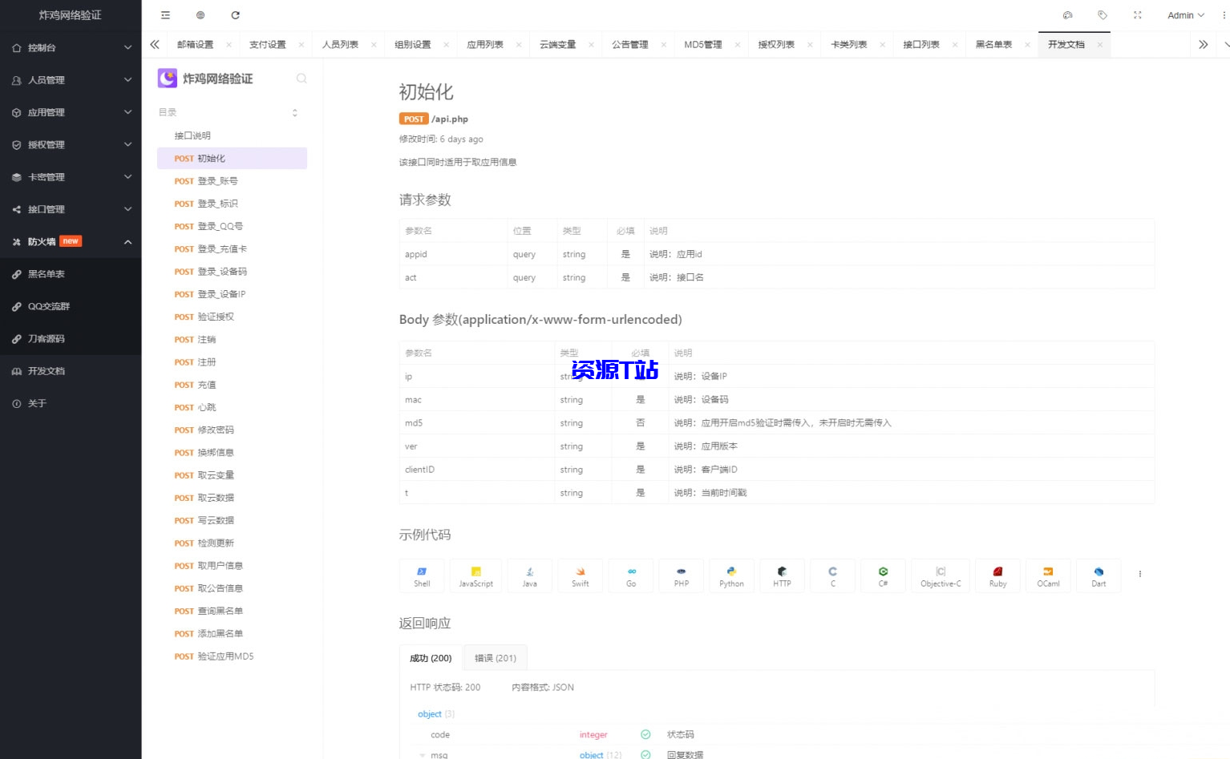Switch to the 支付设置 tab

269,44
